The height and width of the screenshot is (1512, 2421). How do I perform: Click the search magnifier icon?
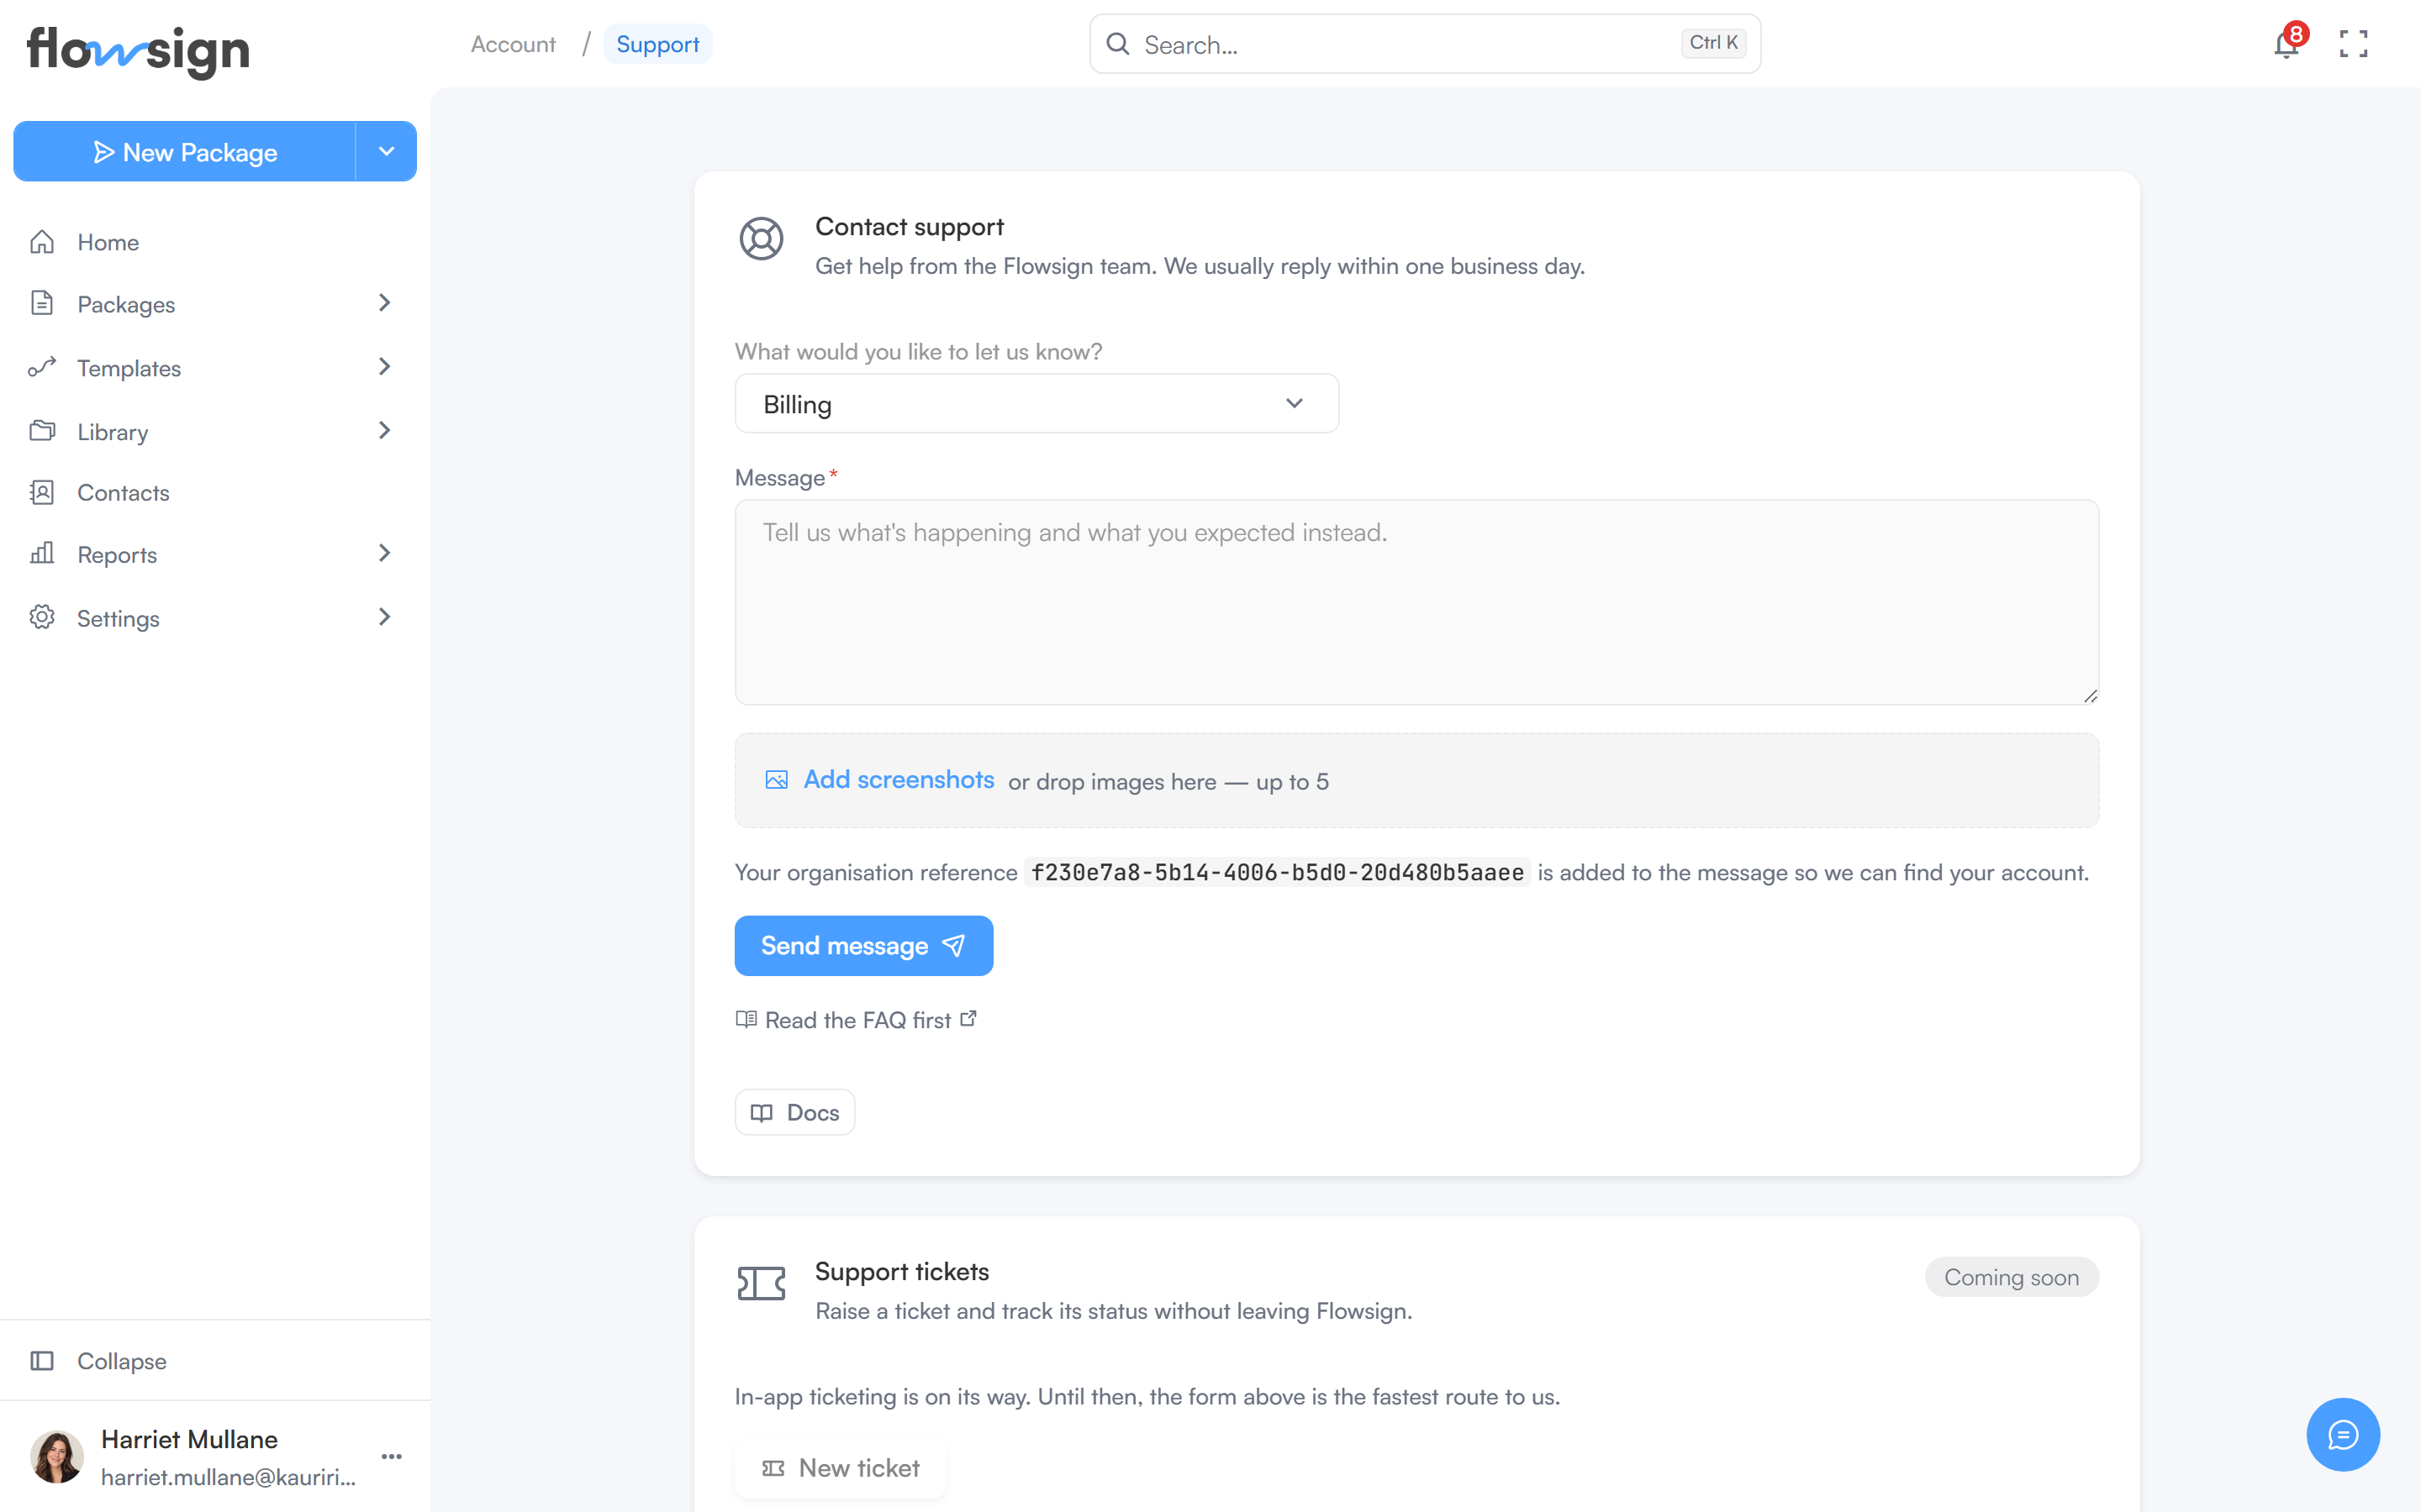click(1117, 44)
